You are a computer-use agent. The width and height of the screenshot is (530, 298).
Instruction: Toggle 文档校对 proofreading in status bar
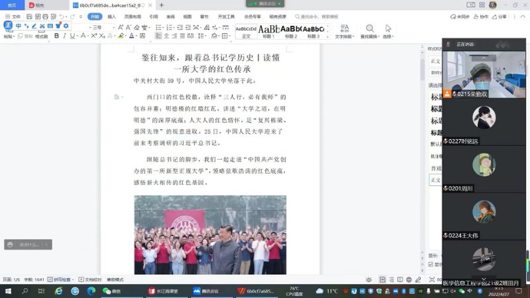click(x=89, y=279)
